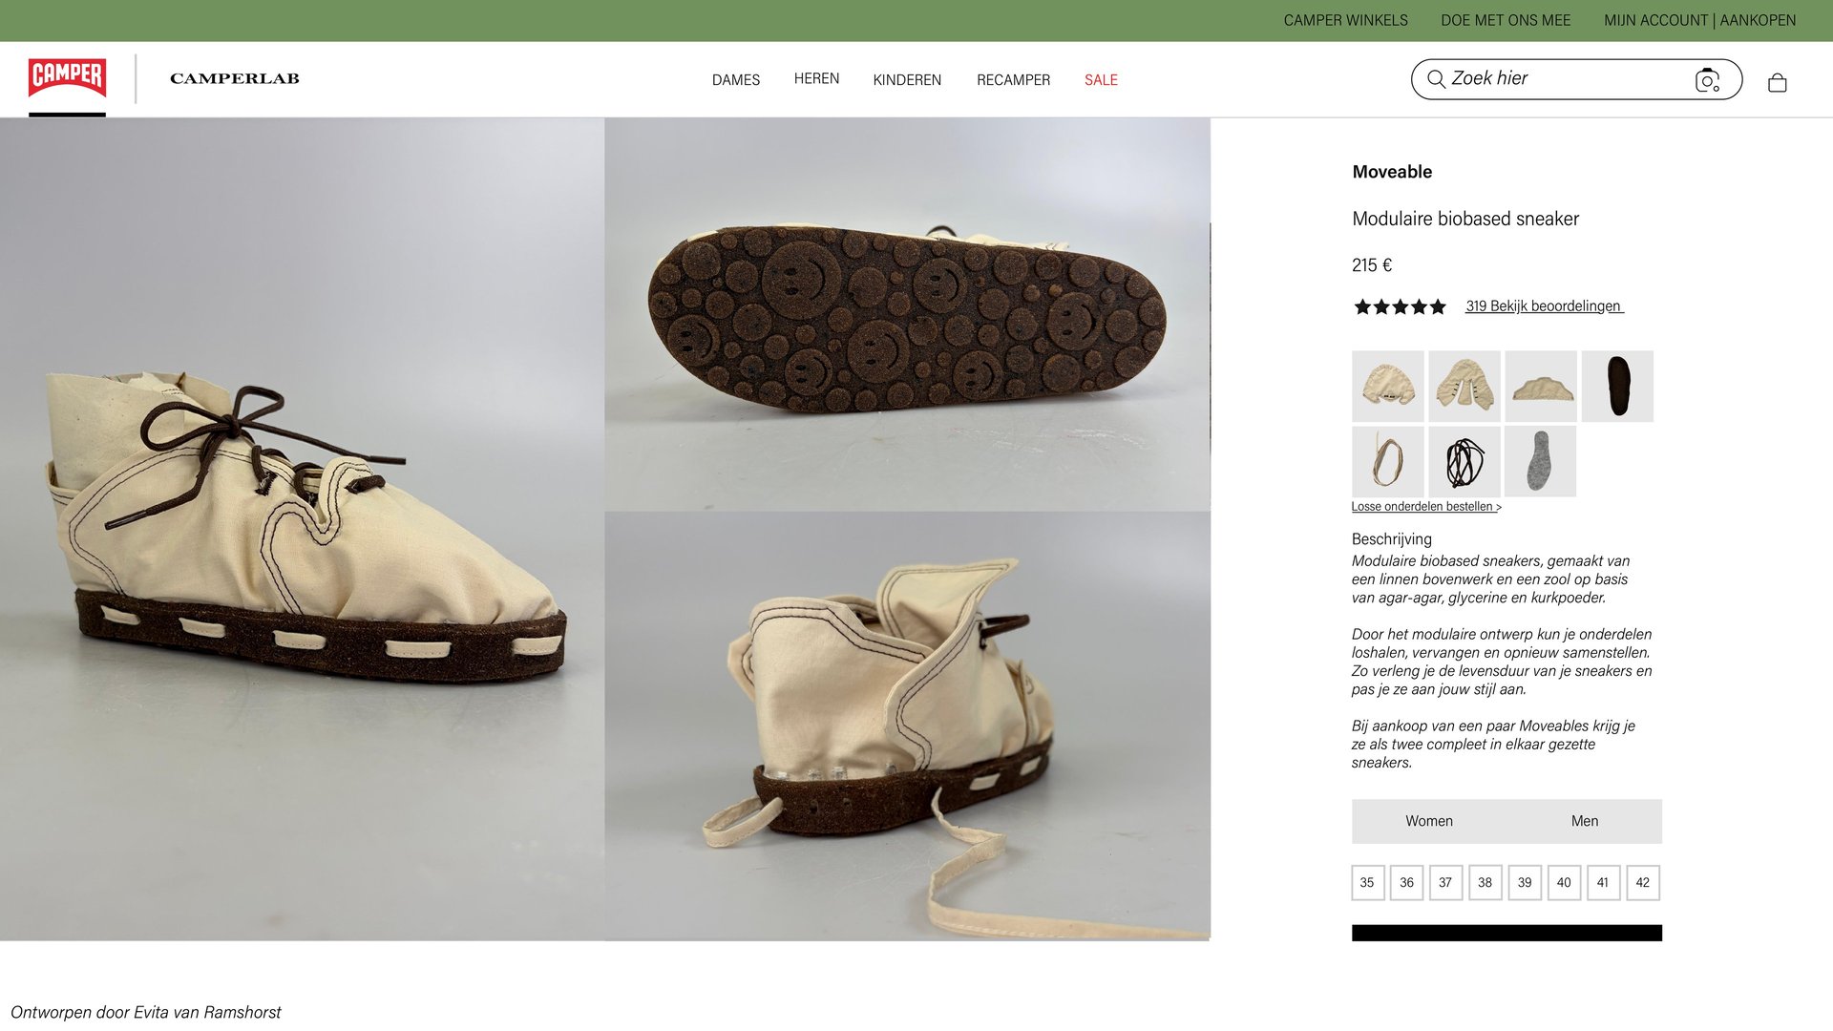Choose the Men size option
This screenshot has width=1833, height=1031.
click(x=1584, y=821)
